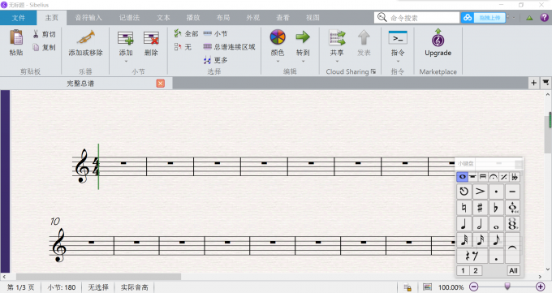This screenshot has width=552, height=293.
Task: Toggle quarter note on keypad
Action: tap(464, 224)
